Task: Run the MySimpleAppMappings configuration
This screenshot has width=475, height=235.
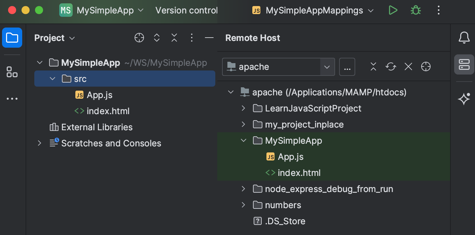Action: [393, 10]
